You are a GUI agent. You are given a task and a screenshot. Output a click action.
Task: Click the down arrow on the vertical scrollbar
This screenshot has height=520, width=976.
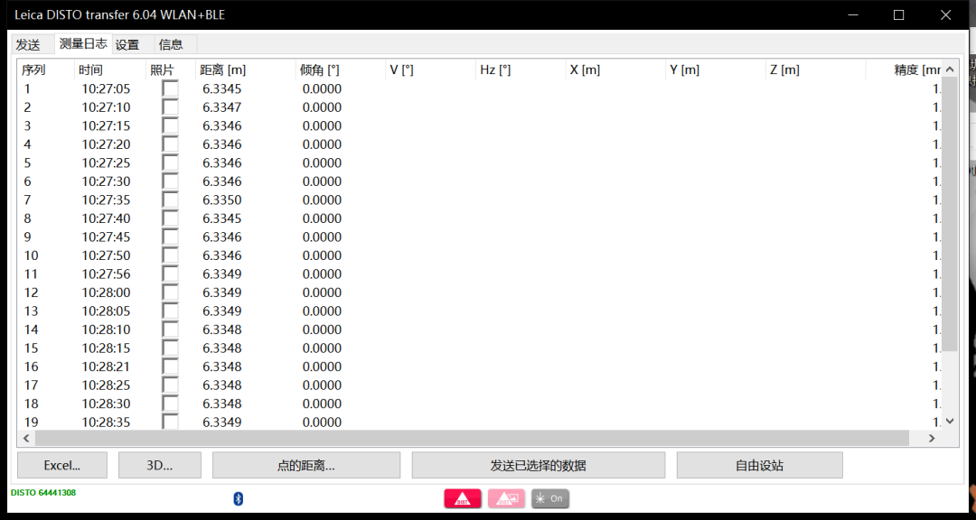[x=950, y=421]
